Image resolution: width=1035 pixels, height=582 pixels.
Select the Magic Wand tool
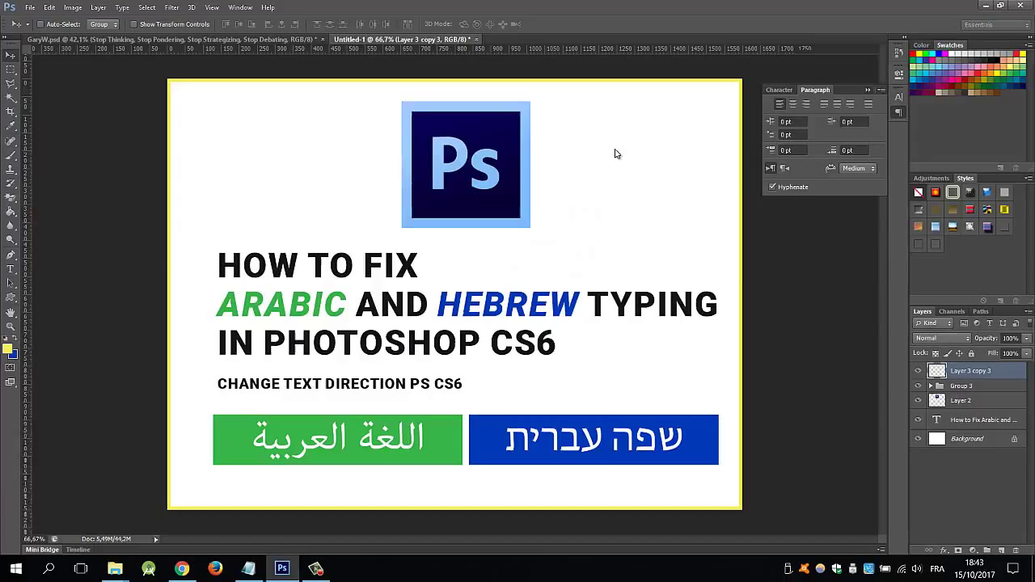(x=11, y=98)
